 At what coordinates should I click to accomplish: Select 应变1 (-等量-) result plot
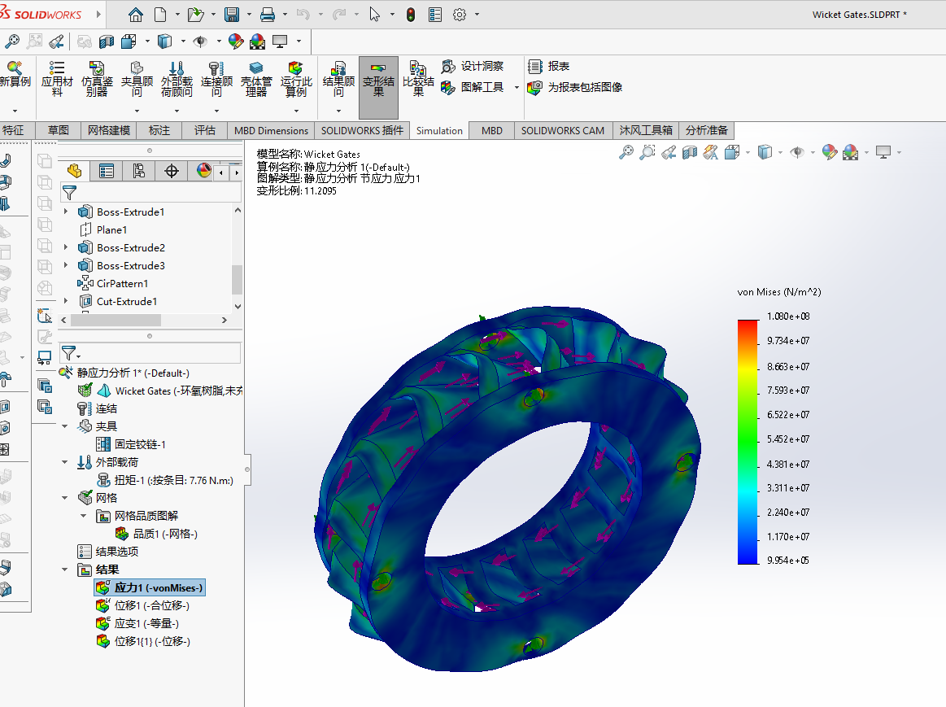pyautogui.click(x=137, y=624)
